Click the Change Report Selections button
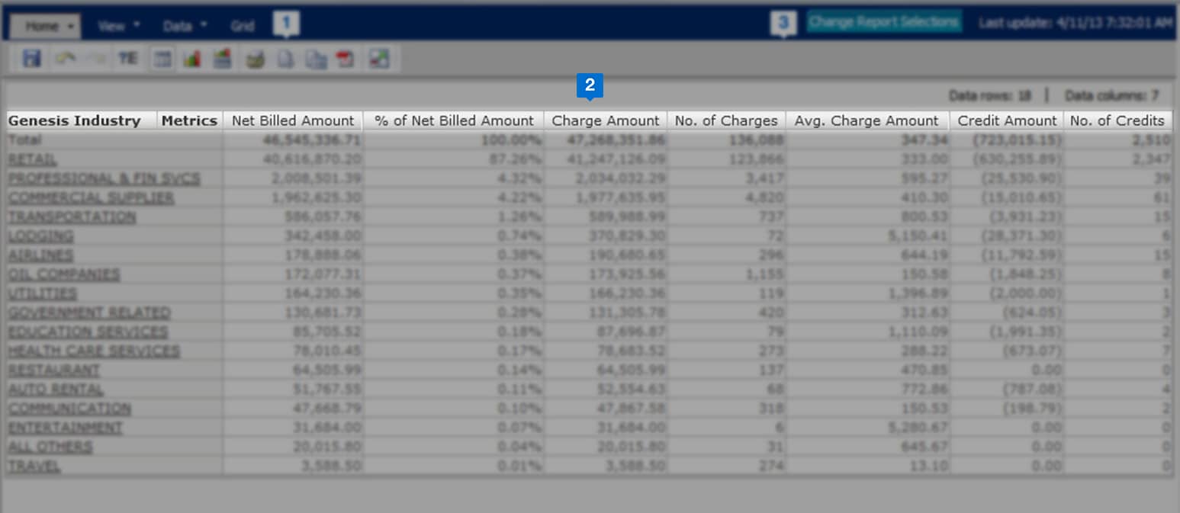The width and height of the screenshot is (1180, 513). click(x=884, y=21)
